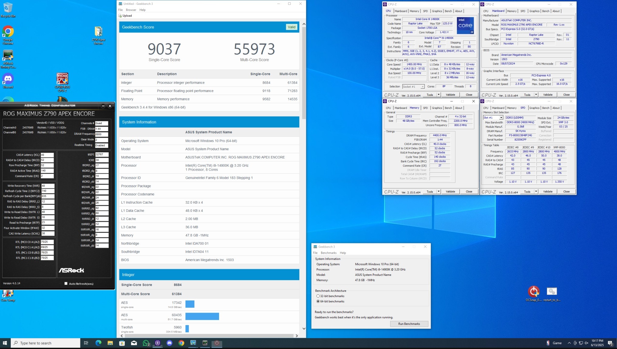Launch Google Chrome from the desktop

(8, 35)
